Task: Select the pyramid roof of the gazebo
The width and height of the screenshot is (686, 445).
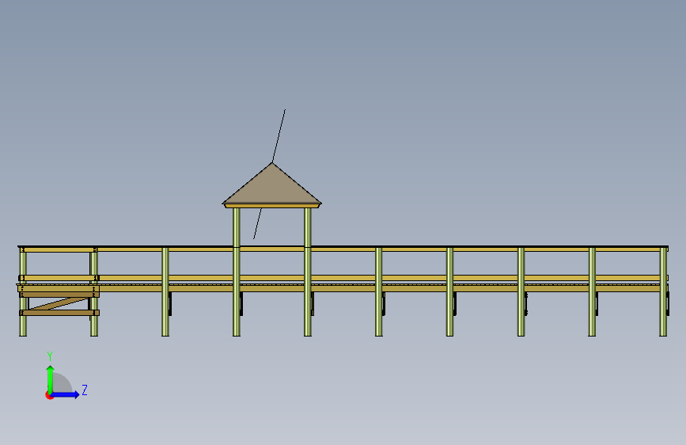Action: pos(271,185)
